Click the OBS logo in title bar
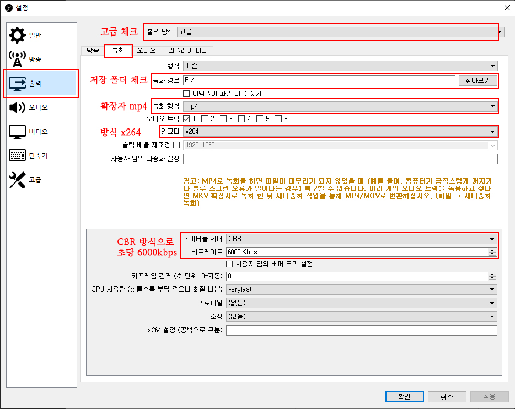Viewport: 515px width, 409px height. [9, 8]
